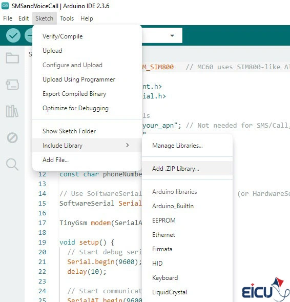
Task: Click 'TinyGsm modem' code line
Action: point(100,223)
